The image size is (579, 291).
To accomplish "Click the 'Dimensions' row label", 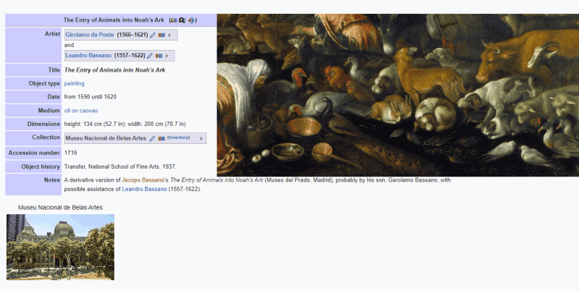I will coord(43,124).
